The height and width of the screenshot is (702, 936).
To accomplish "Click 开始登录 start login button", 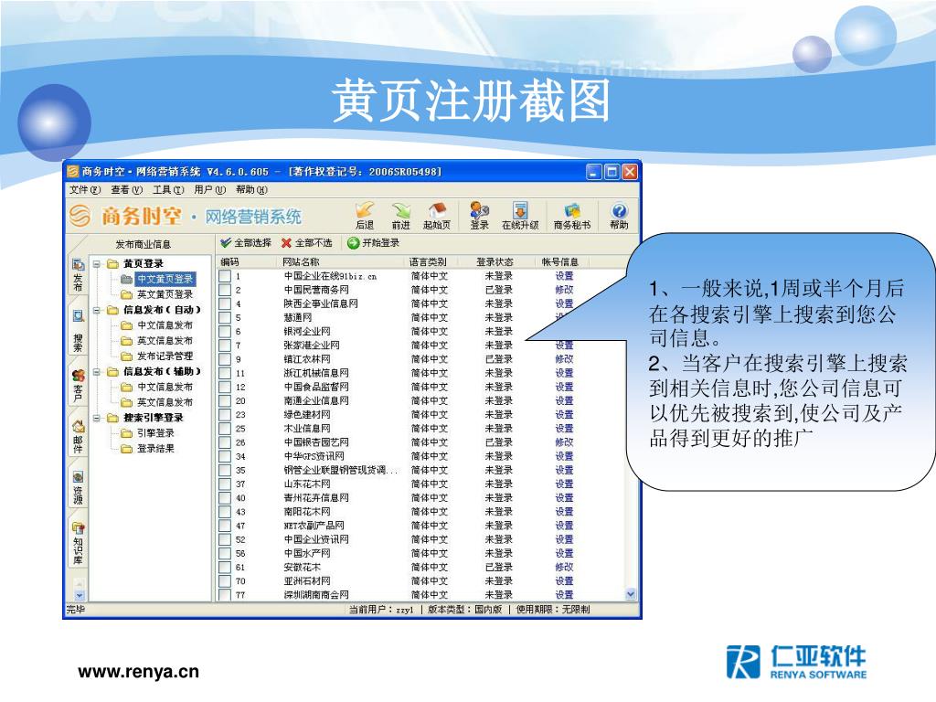I will [x=374, y=243].
